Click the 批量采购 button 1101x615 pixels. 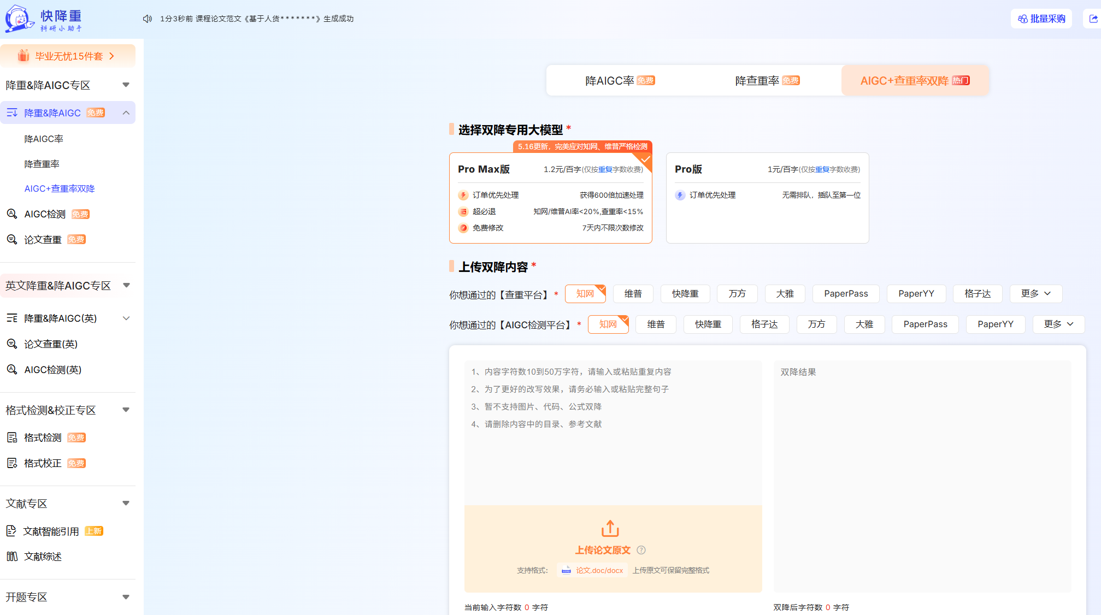click(x=1041, y=19)
